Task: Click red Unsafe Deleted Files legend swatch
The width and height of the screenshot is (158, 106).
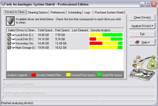Action: (34, 75)
